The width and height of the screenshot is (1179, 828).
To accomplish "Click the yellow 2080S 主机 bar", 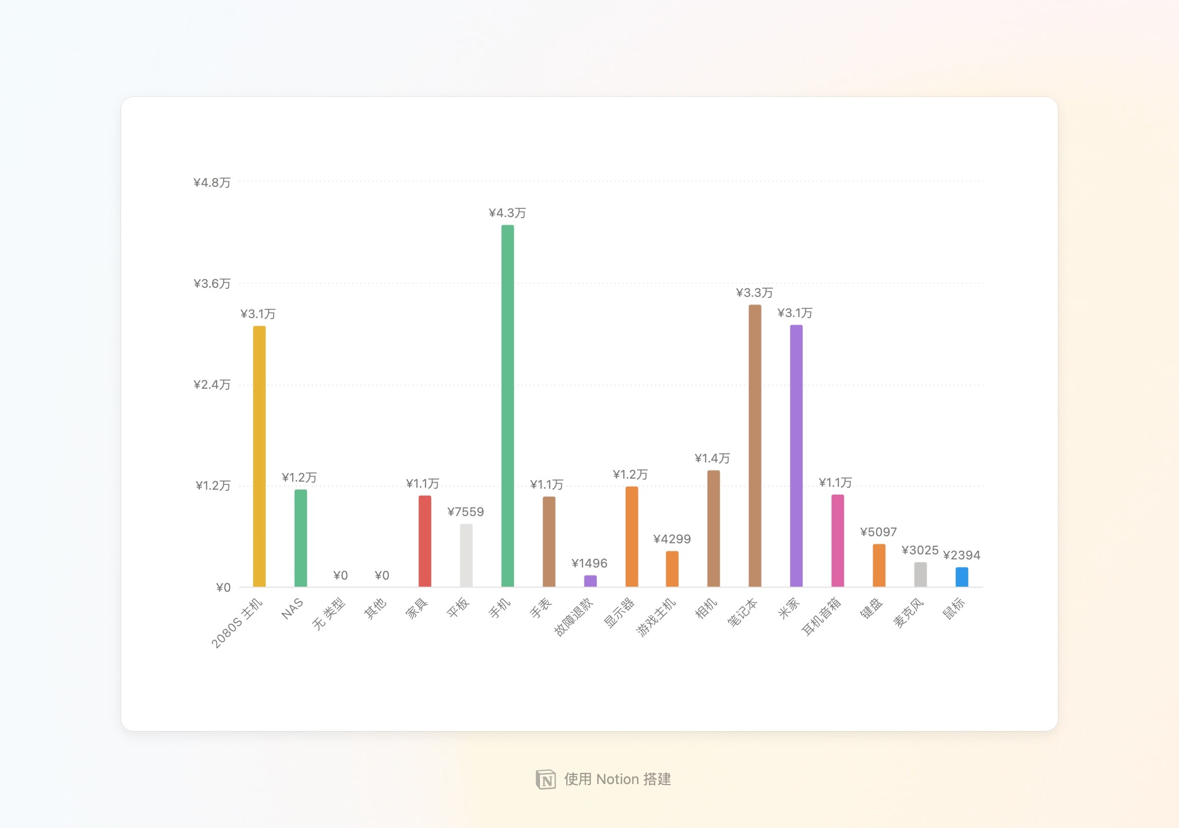I will (x=259, y=456).
